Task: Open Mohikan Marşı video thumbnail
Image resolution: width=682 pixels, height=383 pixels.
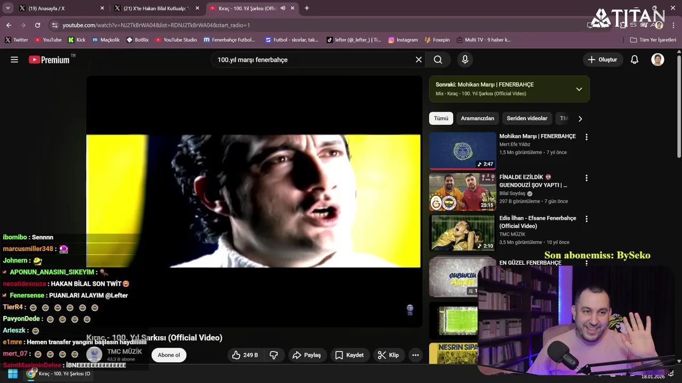Action: tap(462, 151)
